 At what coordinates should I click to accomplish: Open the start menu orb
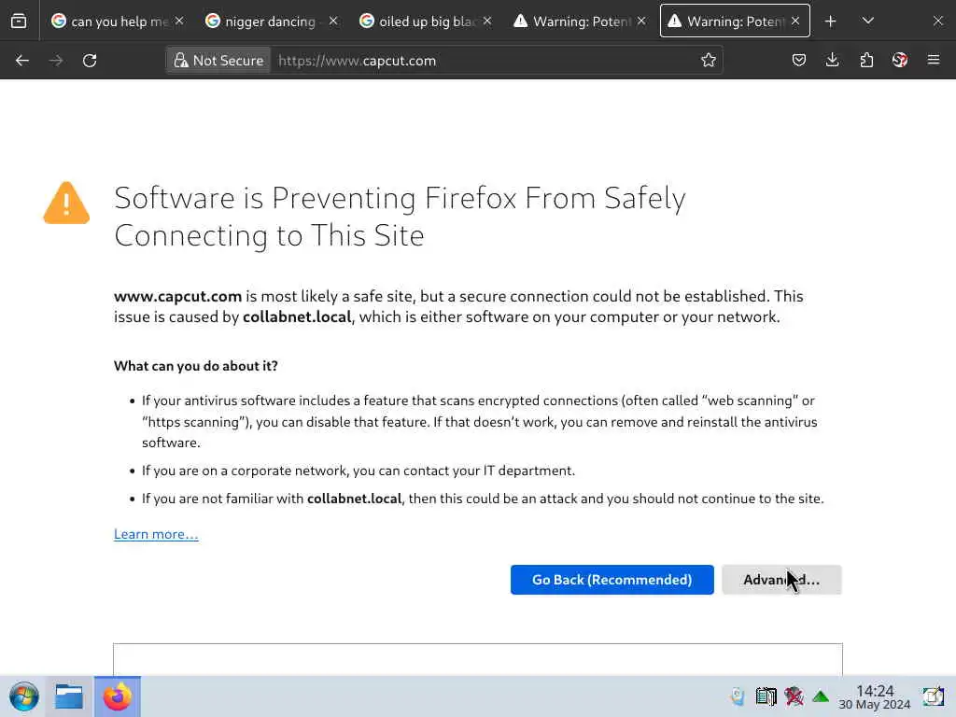[23, 696]
